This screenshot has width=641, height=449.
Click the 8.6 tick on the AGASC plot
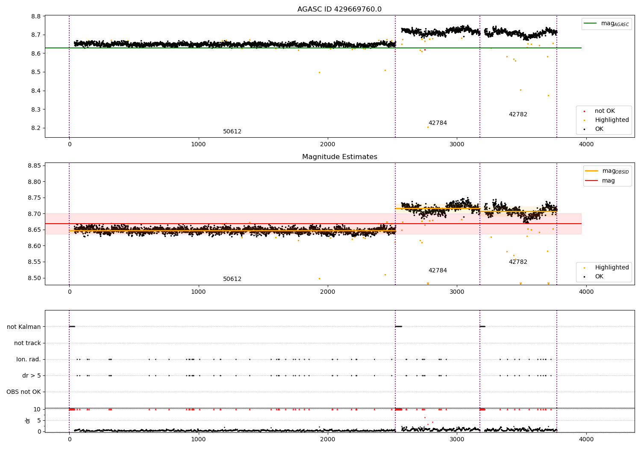[36, 53]
